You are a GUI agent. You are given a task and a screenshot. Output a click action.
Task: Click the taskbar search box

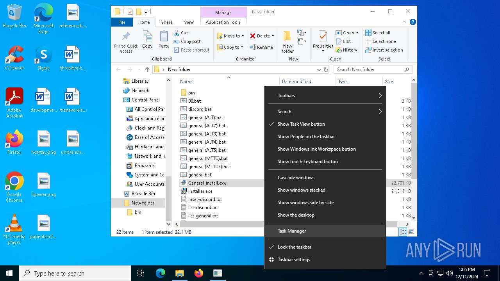(x=75, y=273)
